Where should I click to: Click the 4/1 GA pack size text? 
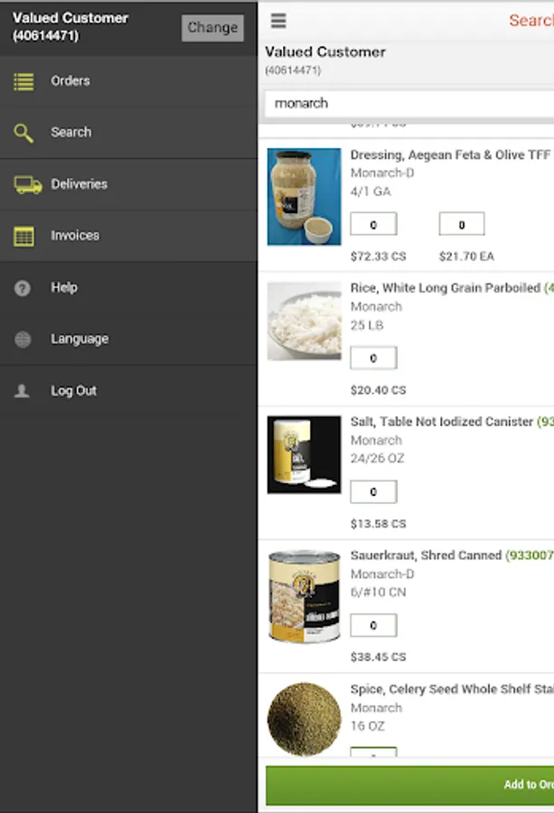click(x=371, y=192)
